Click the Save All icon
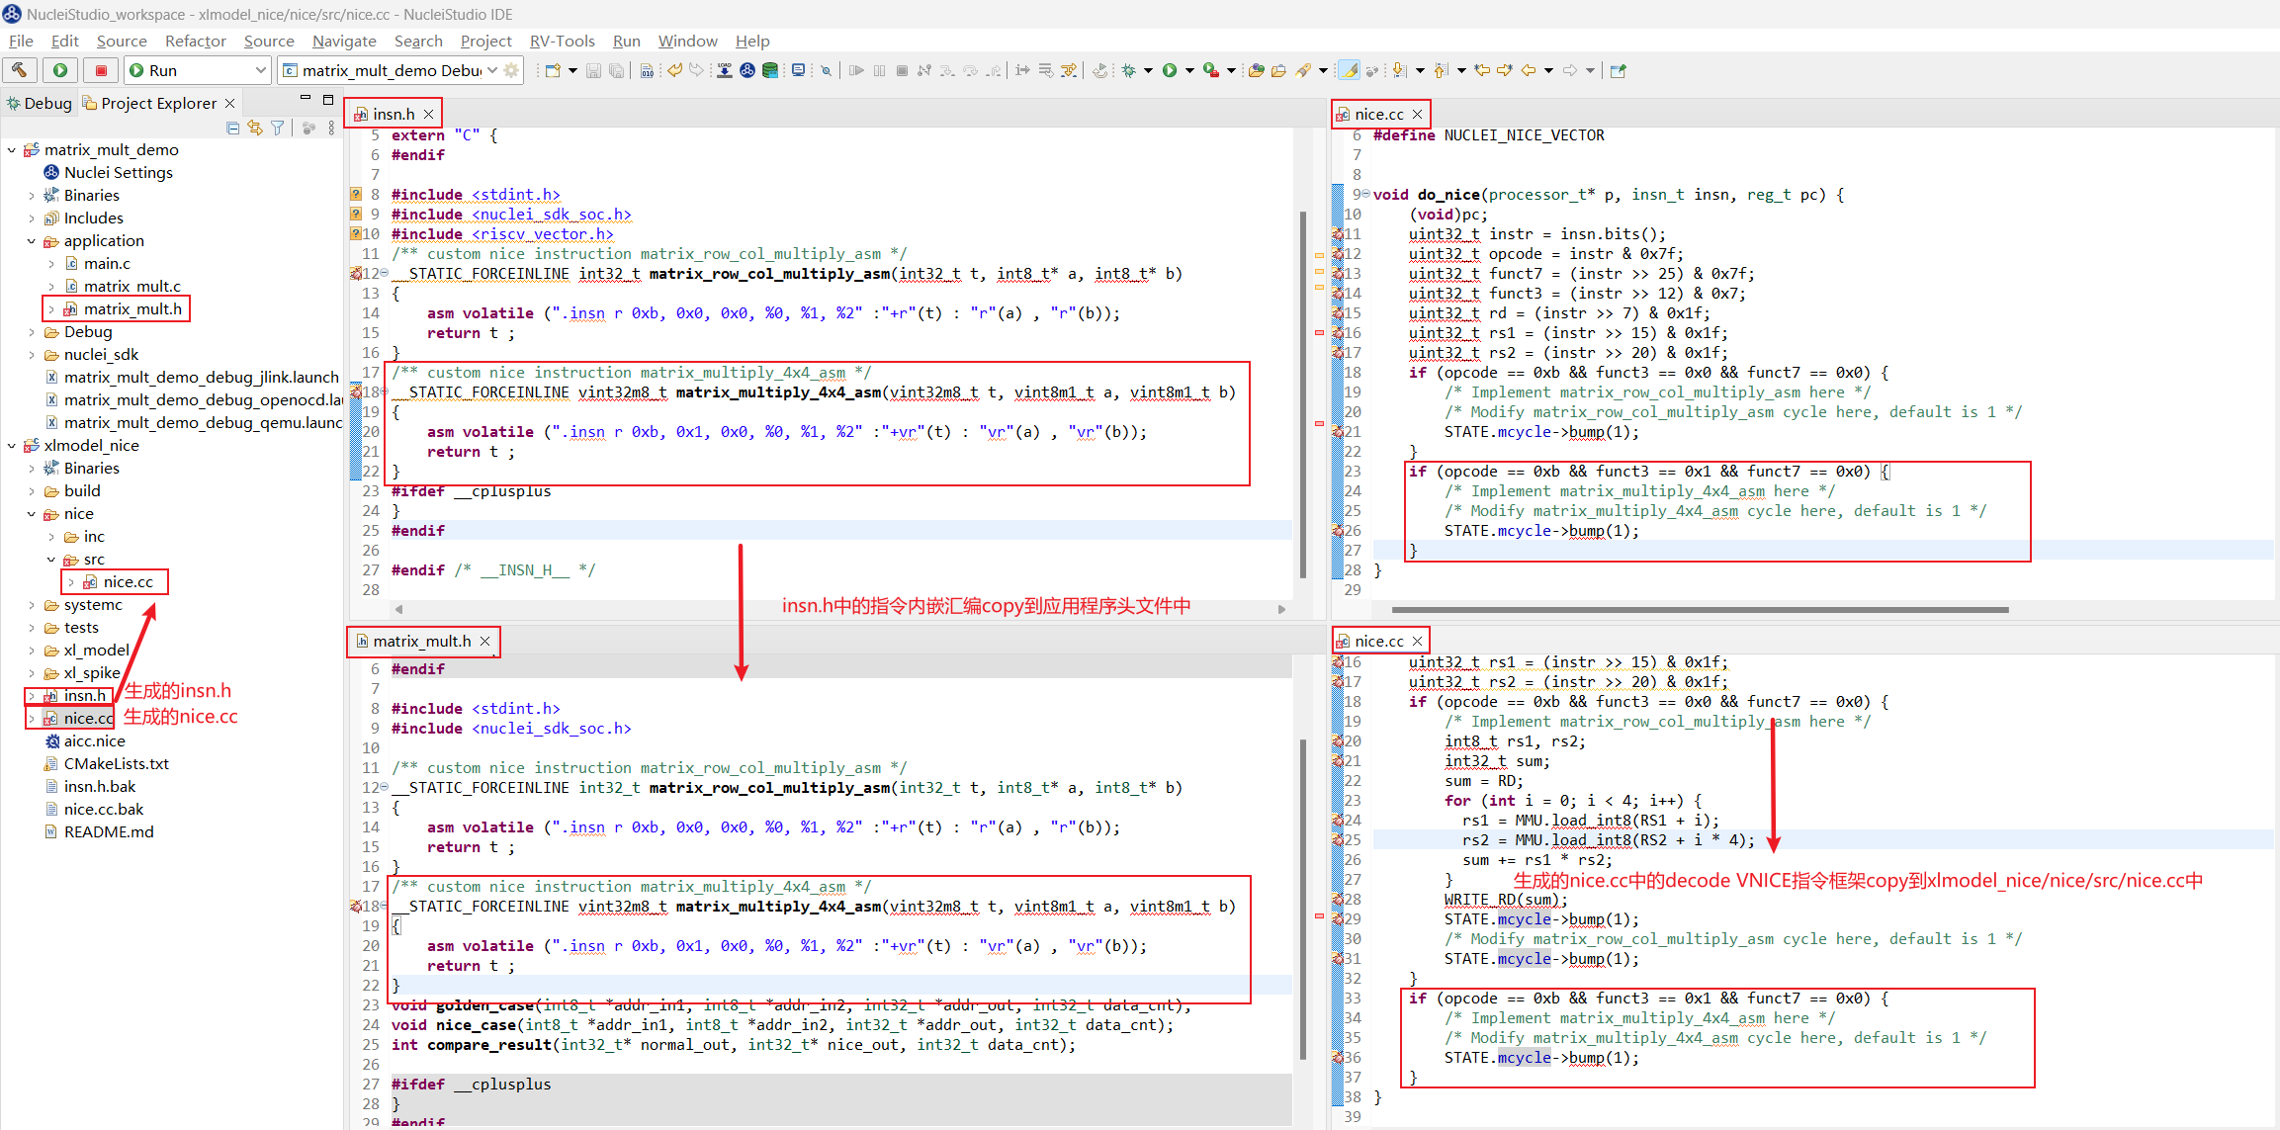The image size is (2280, 1130). point(616,70)
